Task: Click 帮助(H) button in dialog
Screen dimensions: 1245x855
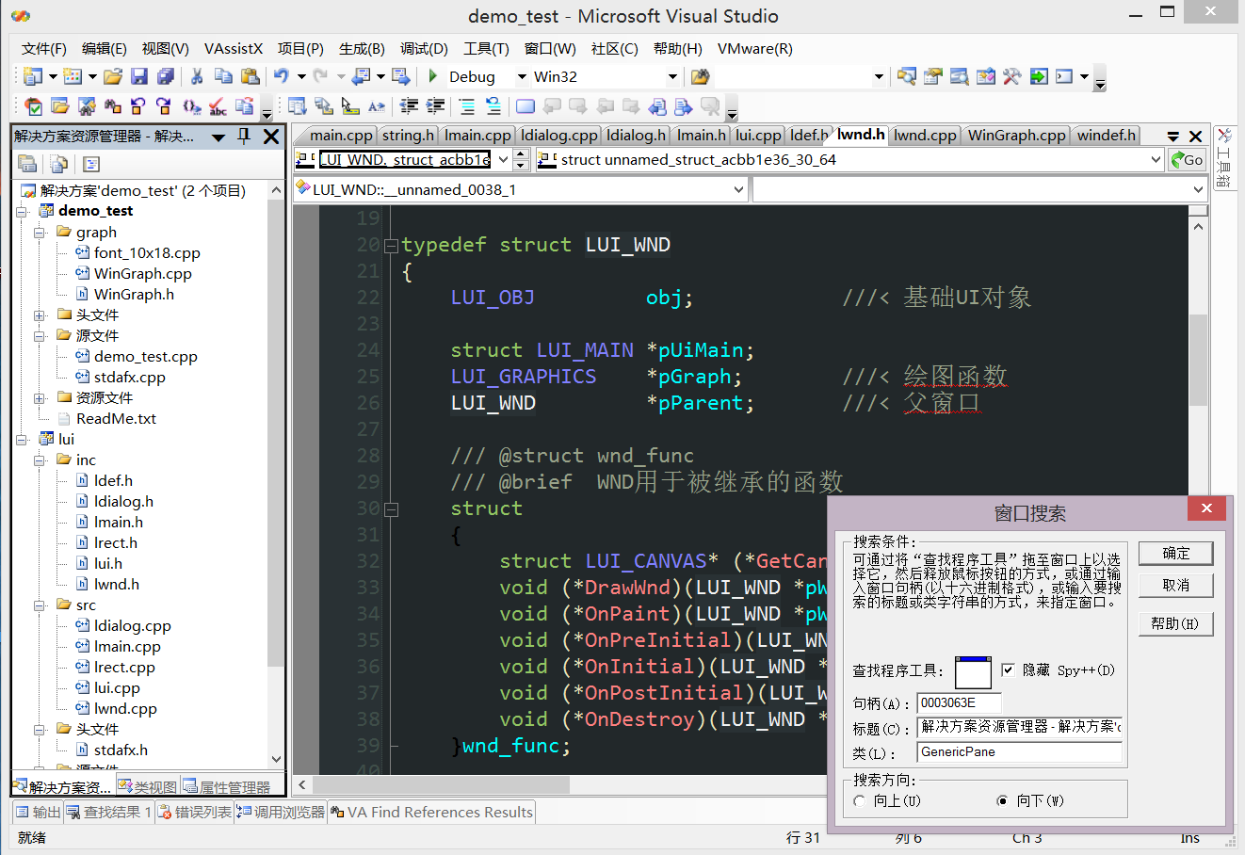Action: click(x=1175, y=623)
